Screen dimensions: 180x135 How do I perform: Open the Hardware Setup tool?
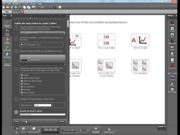click(x=7, y=24)
